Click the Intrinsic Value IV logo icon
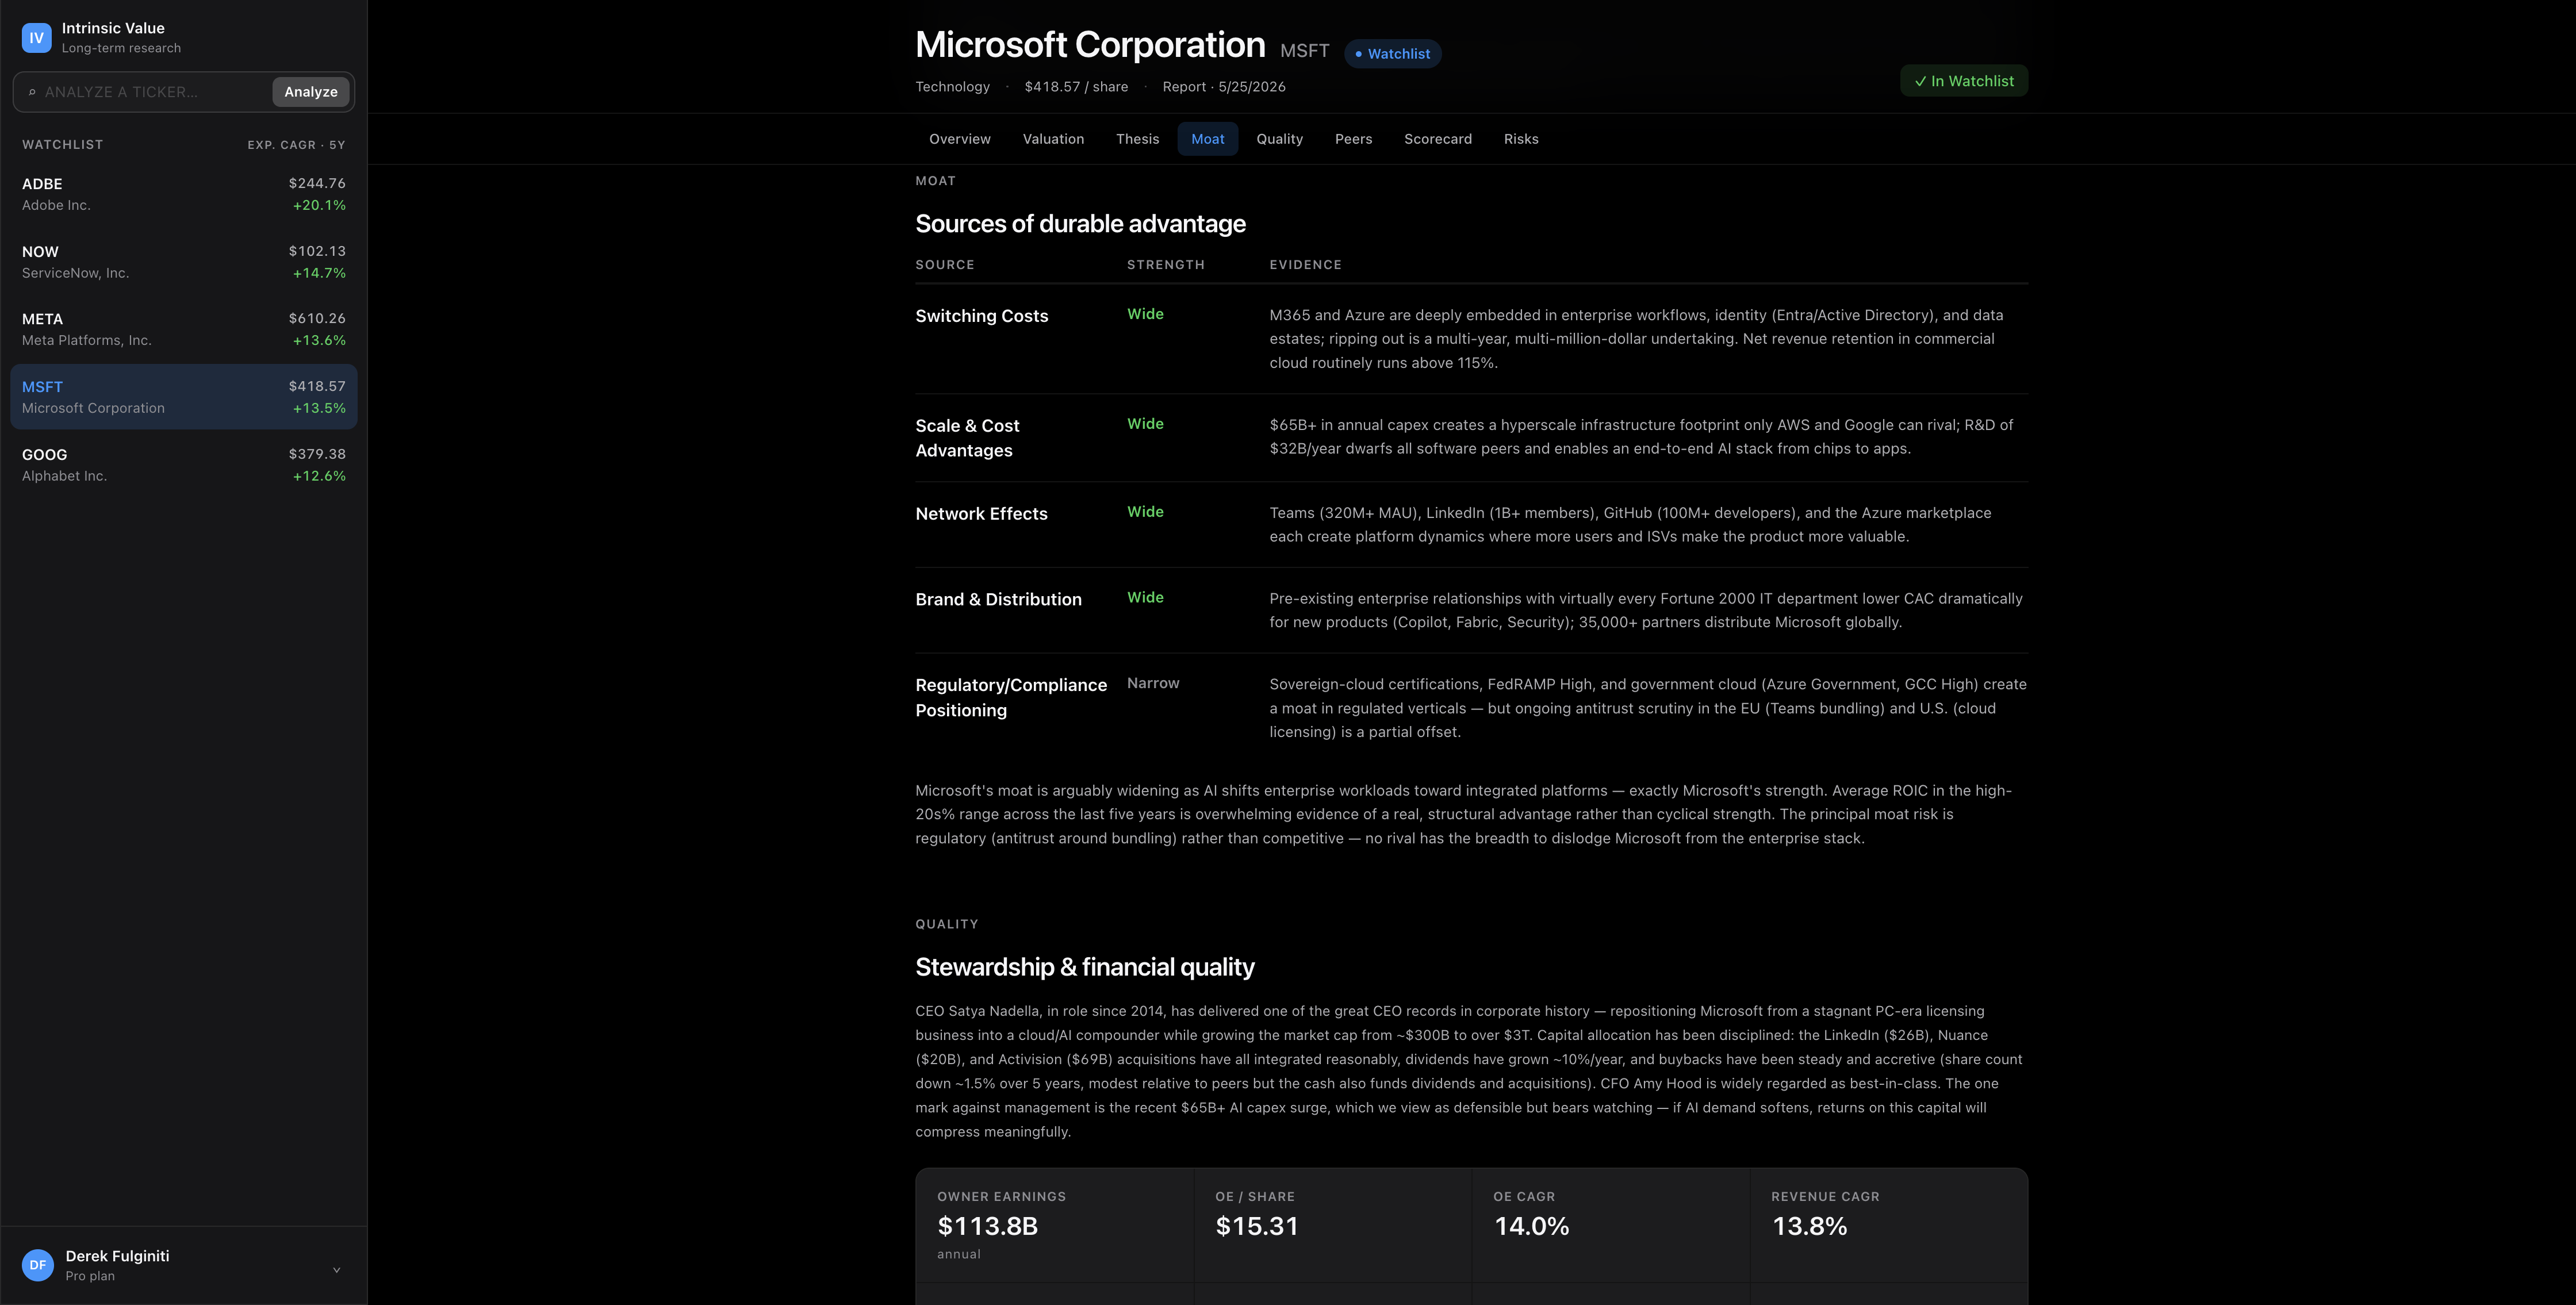This screenshot has height=1305, width=2576. (37, 38)
